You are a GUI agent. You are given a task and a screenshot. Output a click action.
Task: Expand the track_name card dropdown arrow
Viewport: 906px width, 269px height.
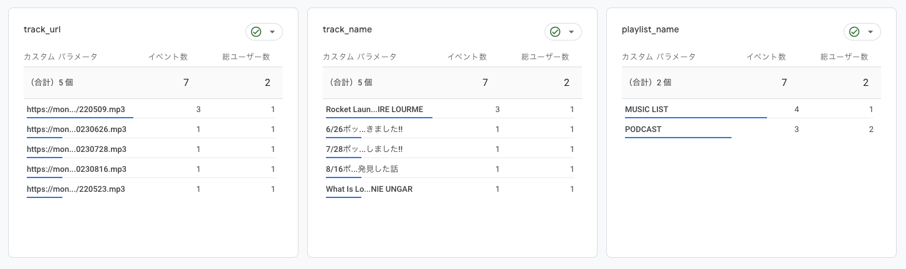click(x=571, y=32)
